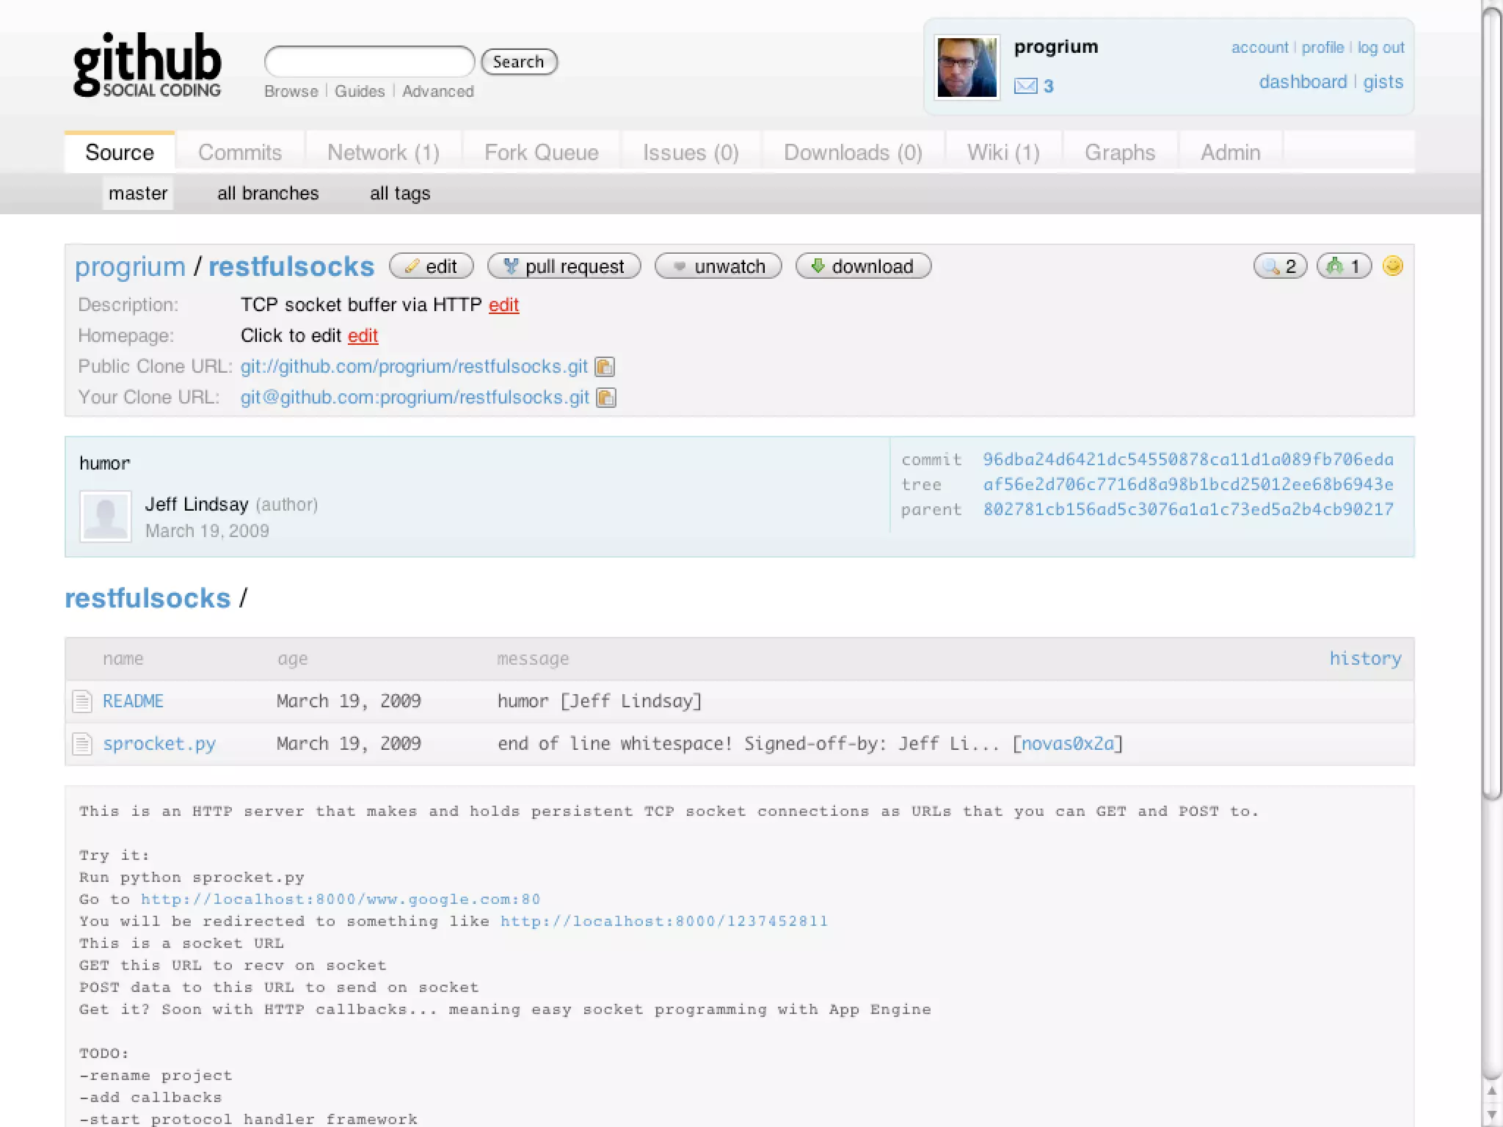Open http://localhost:8000/www.google.com:80 link
Image resolution: width=1503 pixels, height=1127 pixels.
tap(341, 900)
